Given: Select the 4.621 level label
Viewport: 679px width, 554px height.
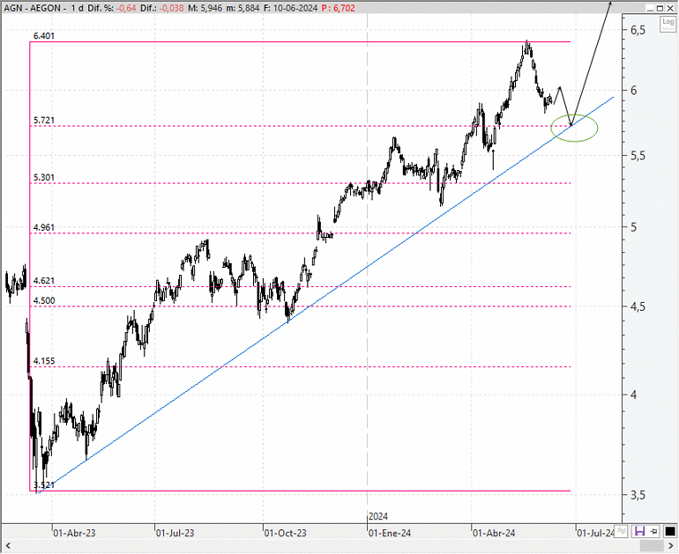Looking at the screenshot, I should (44, 281).
